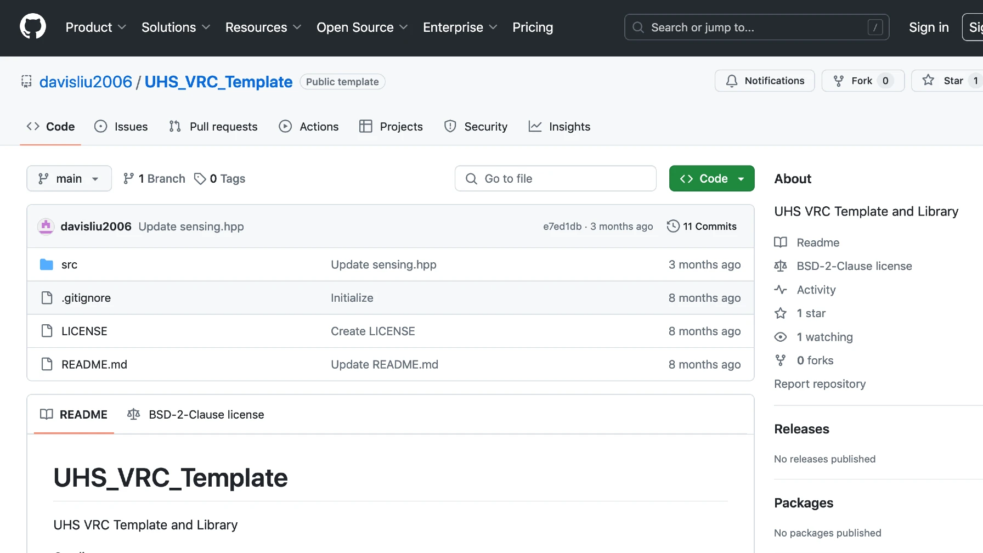Select the BSD-2-Clause license tab
Image resolution: width=983 pixels, height=553 pixels.
(x=196, y=414)
